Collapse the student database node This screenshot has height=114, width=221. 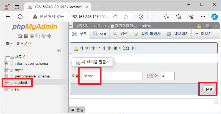[x=6, y=83]
